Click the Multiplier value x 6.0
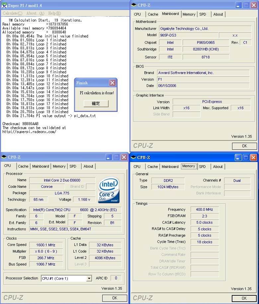 46,252
